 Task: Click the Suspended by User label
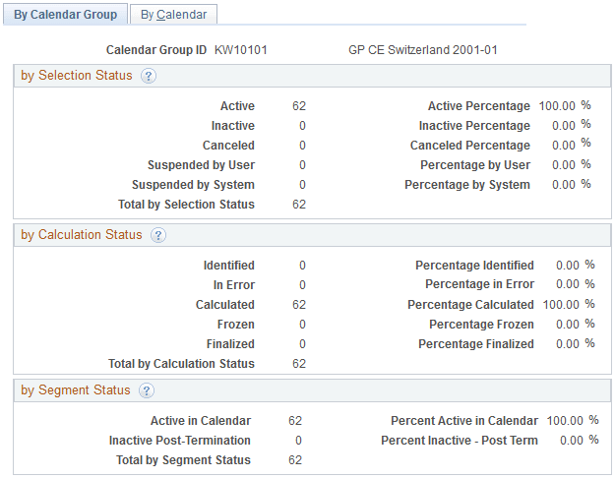click(201, 165)
